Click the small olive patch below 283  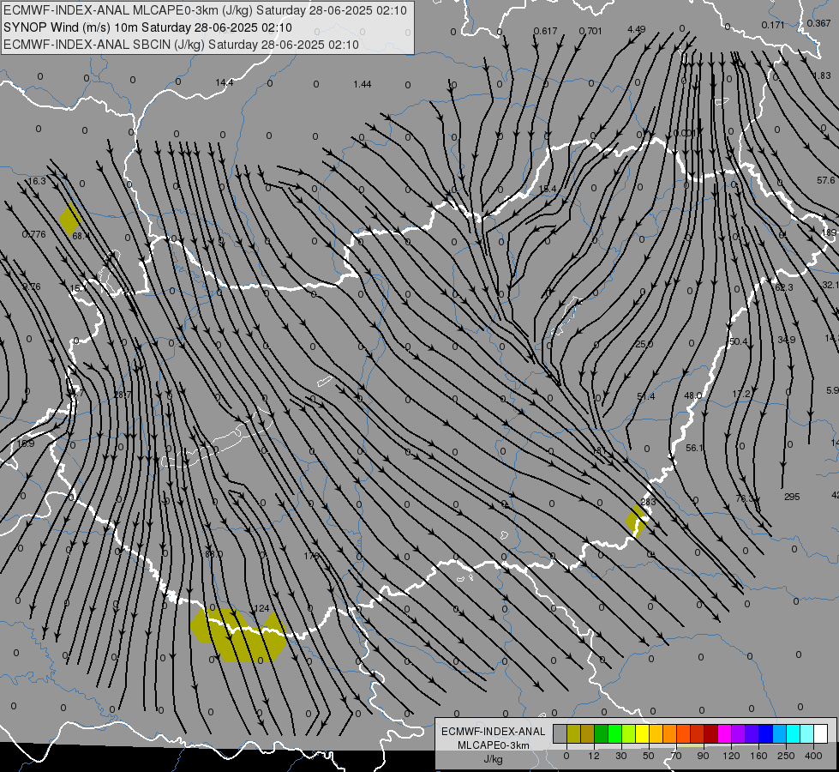tap(637, 520)
